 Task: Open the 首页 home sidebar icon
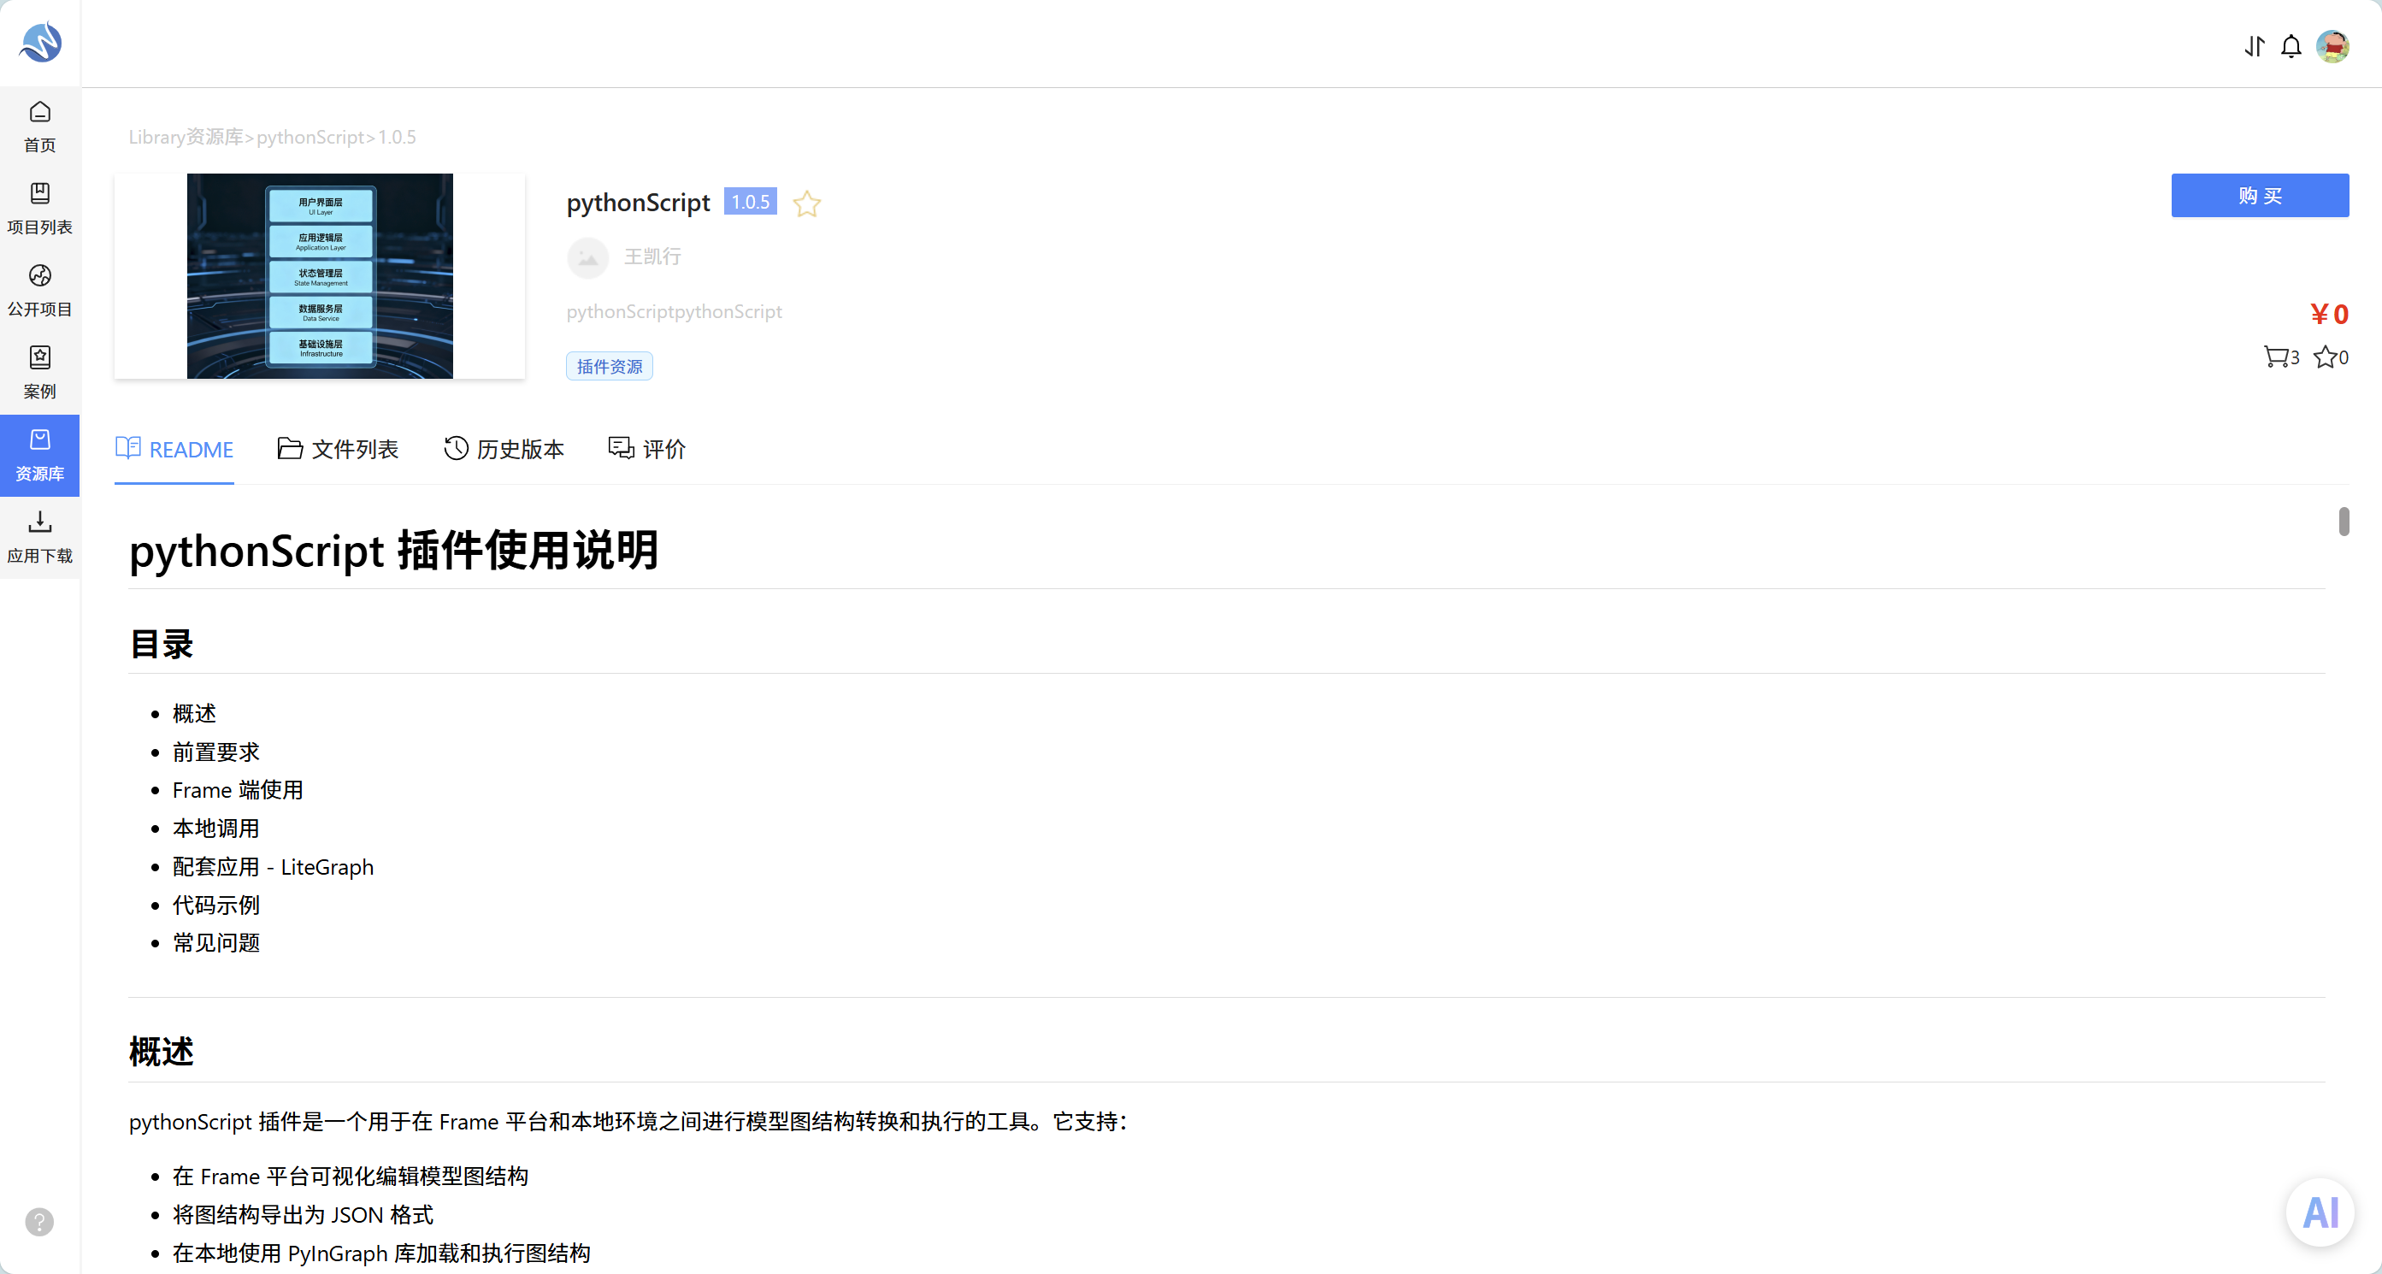(40, 127)
